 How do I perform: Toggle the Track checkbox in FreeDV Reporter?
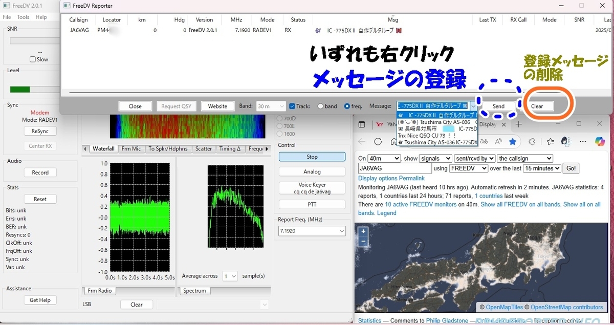coord(293,106)
